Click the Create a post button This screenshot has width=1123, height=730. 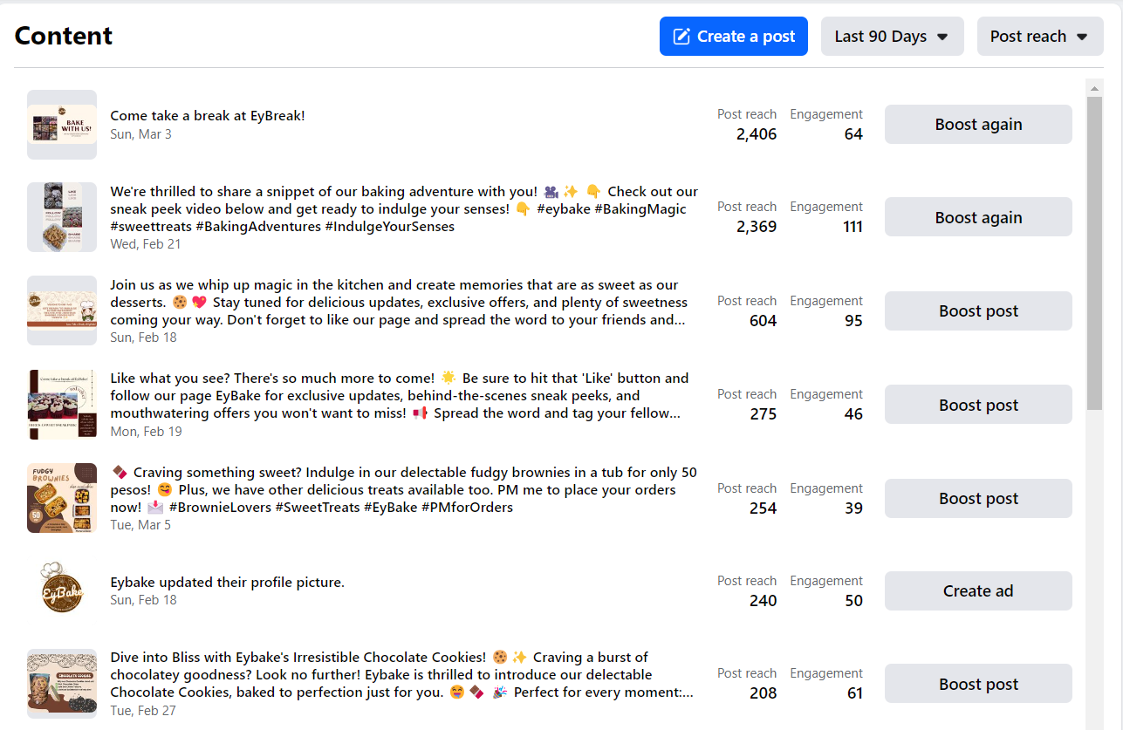733,37
